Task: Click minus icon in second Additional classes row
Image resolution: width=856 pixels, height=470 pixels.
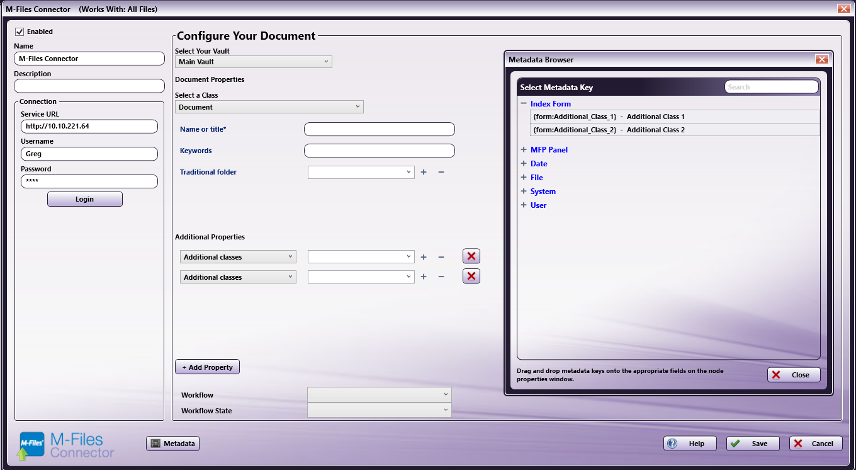Action: coord(441,277)
